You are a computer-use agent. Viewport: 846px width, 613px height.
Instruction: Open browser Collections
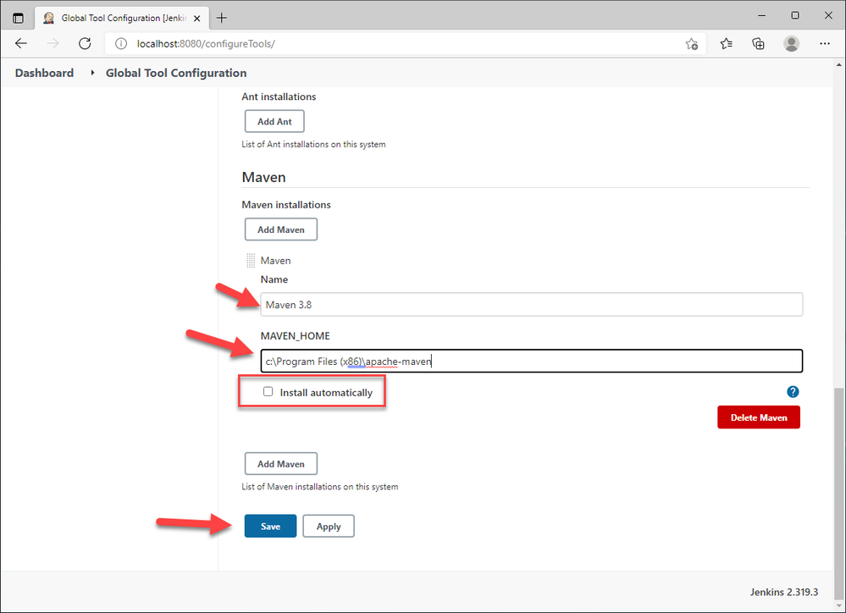[758, 44]
